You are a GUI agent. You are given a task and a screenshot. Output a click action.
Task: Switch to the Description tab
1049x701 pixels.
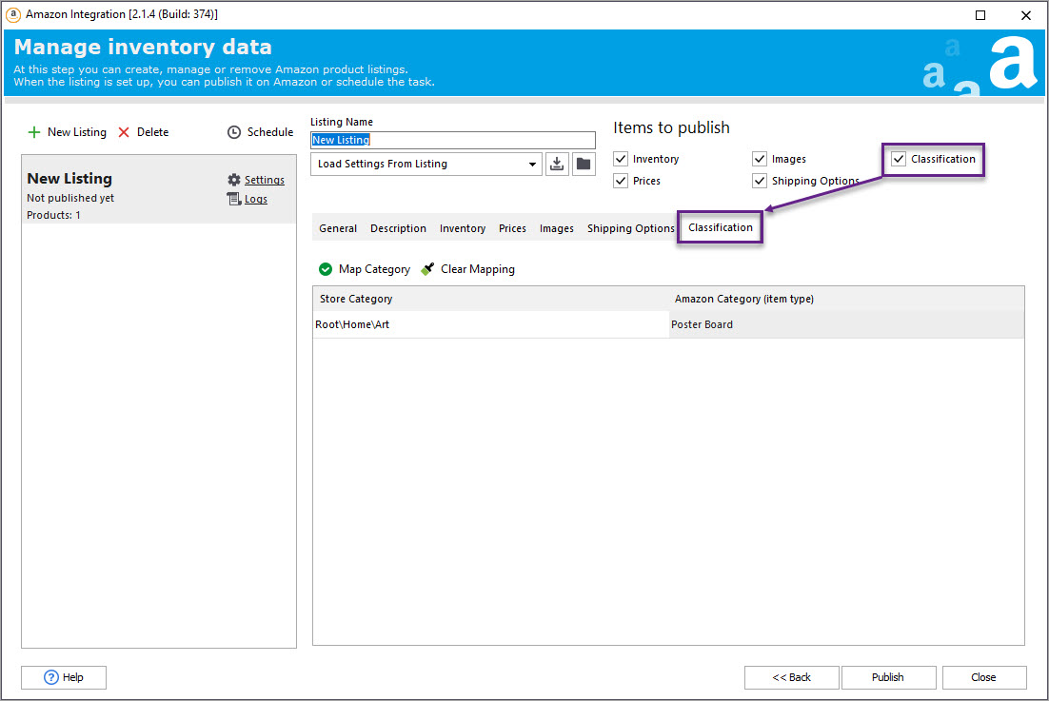(x=398, y=228)
